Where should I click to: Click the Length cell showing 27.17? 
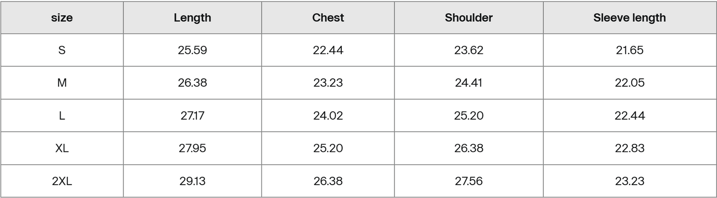pyautogui.click(x=193, y=116)
